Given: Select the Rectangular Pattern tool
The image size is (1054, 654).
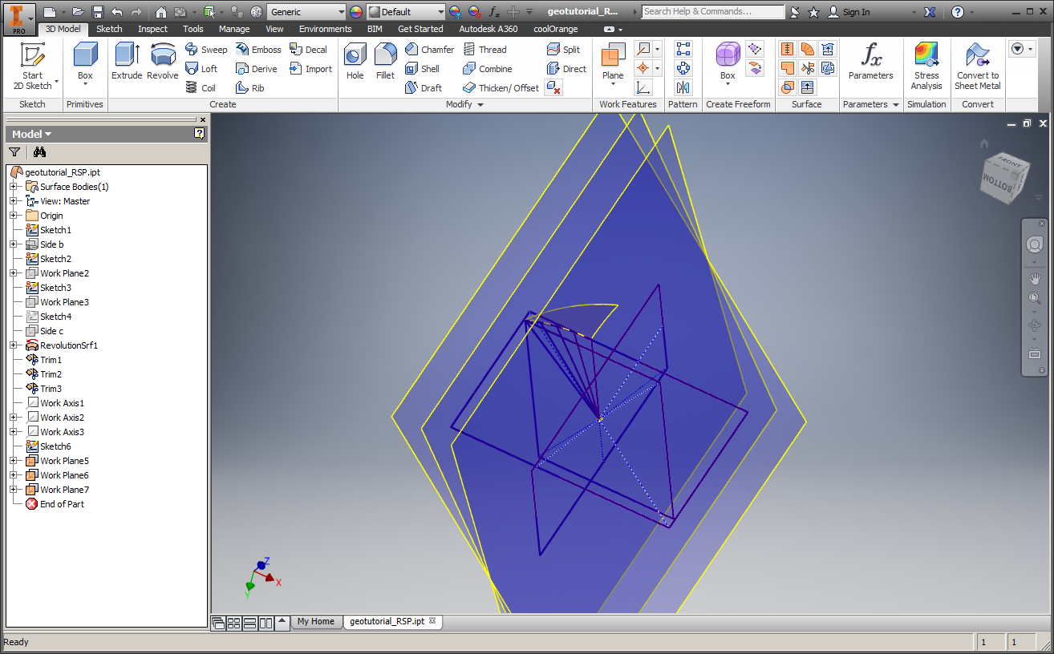Looking at the screenshot, I should point(683,50).
